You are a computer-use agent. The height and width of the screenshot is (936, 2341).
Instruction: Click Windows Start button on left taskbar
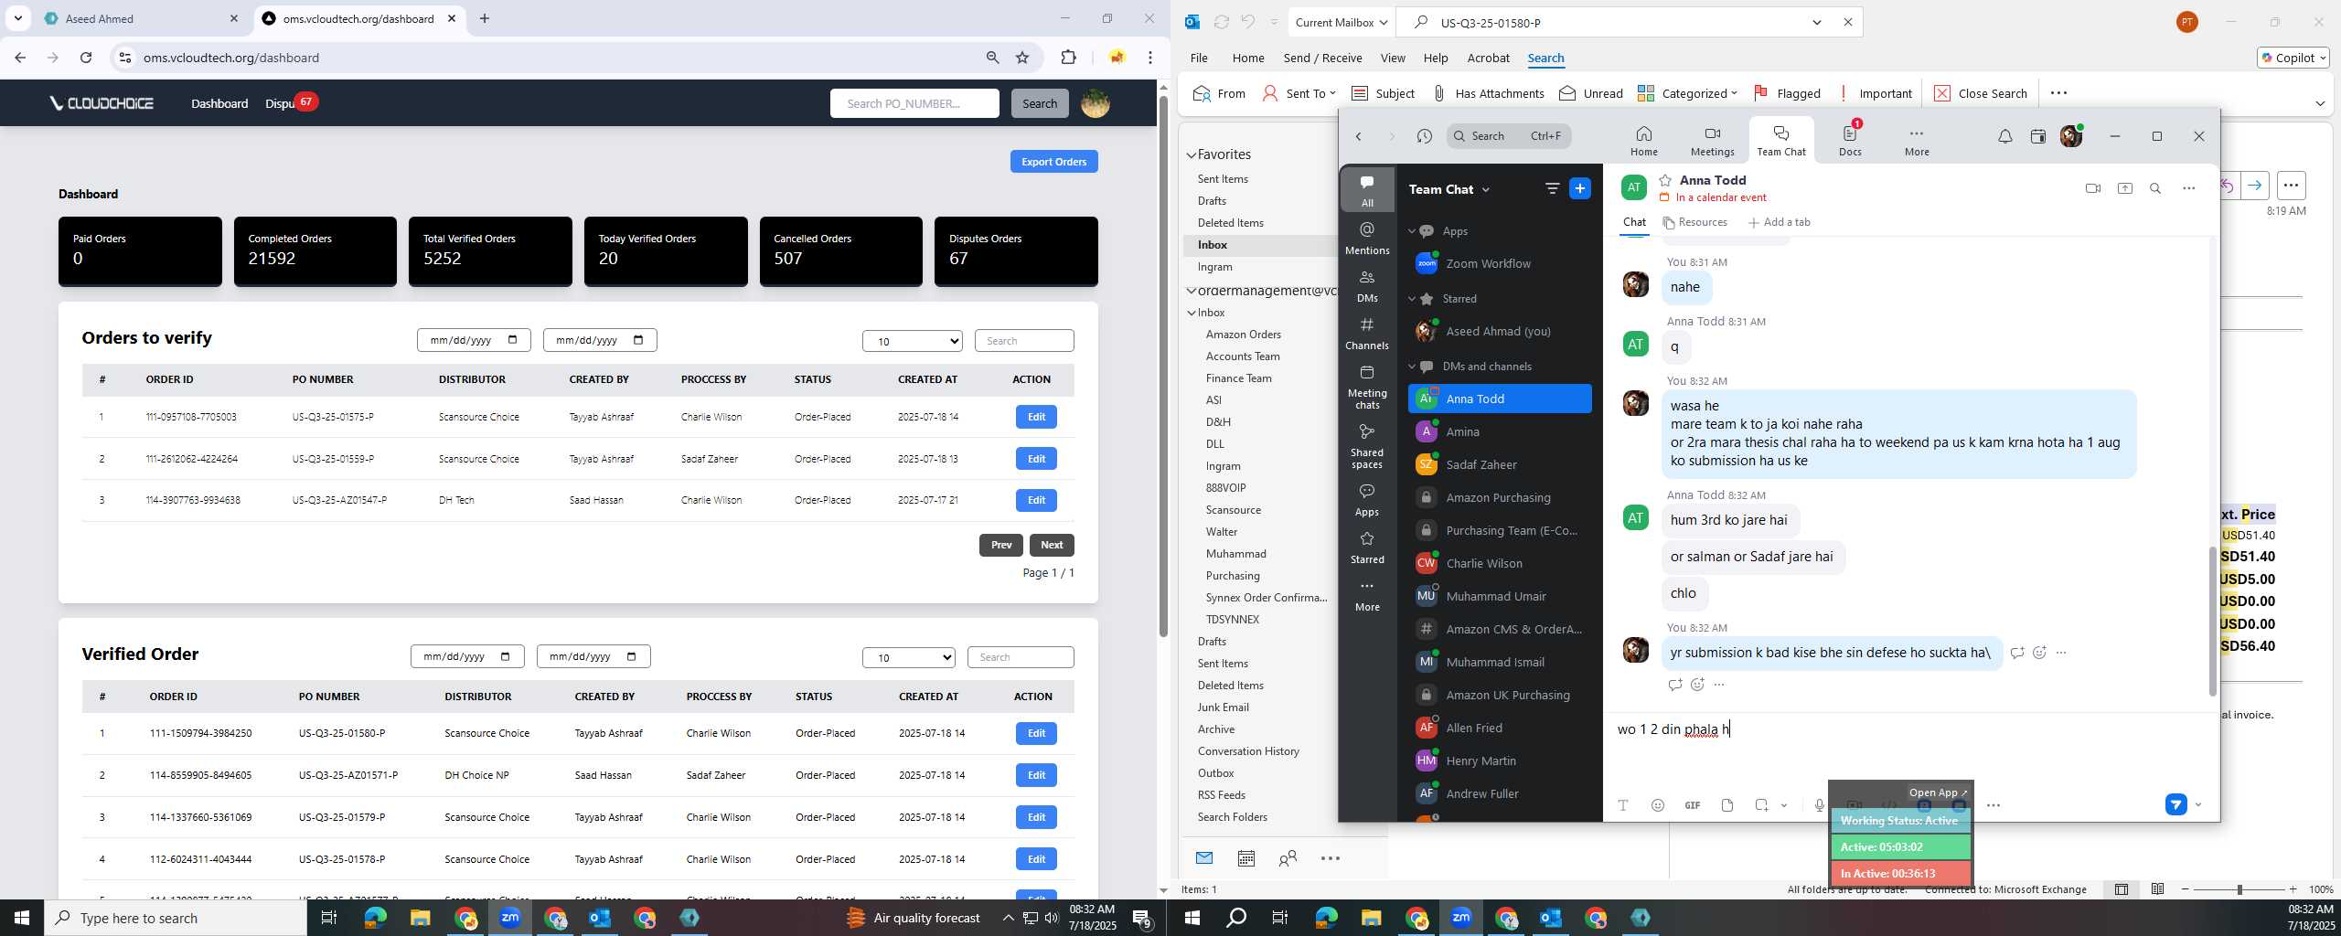point(22,918)
